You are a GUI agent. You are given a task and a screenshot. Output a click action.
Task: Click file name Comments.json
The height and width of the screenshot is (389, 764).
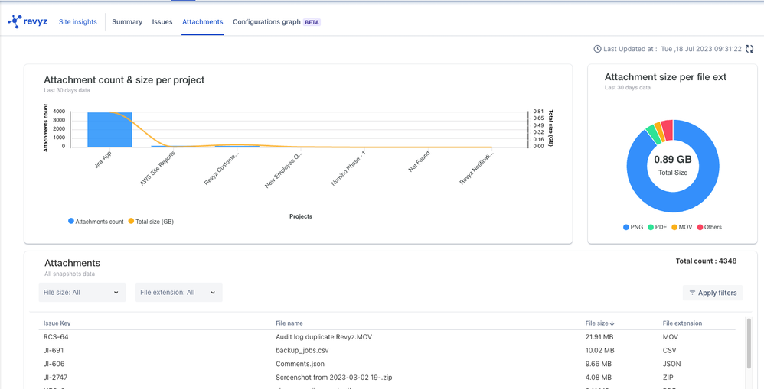coord(300,364)
